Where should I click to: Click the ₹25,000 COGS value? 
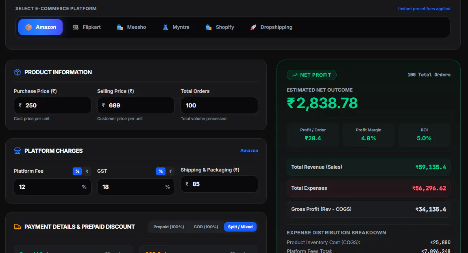(x=440, y=242)
